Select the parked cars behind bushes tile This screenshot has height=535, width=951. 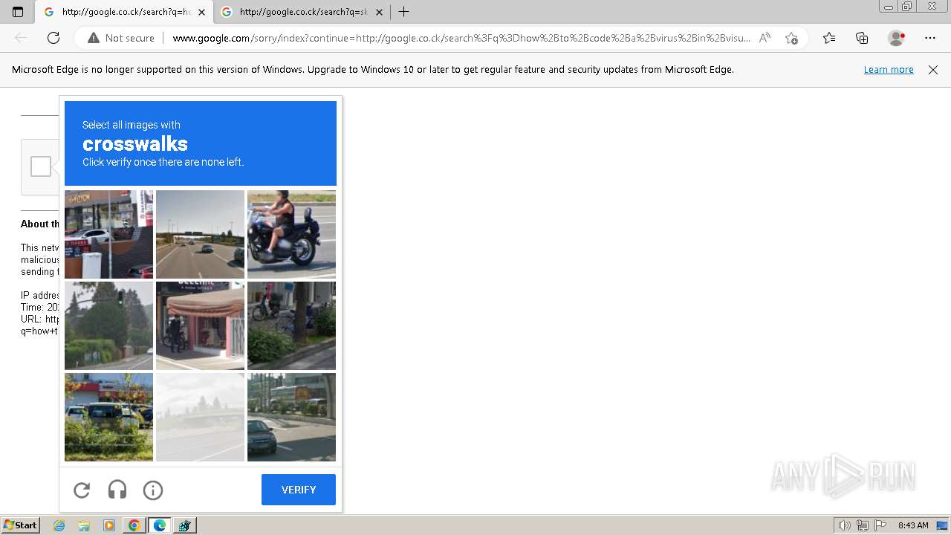pyautogui.click(x=108, y=417)
